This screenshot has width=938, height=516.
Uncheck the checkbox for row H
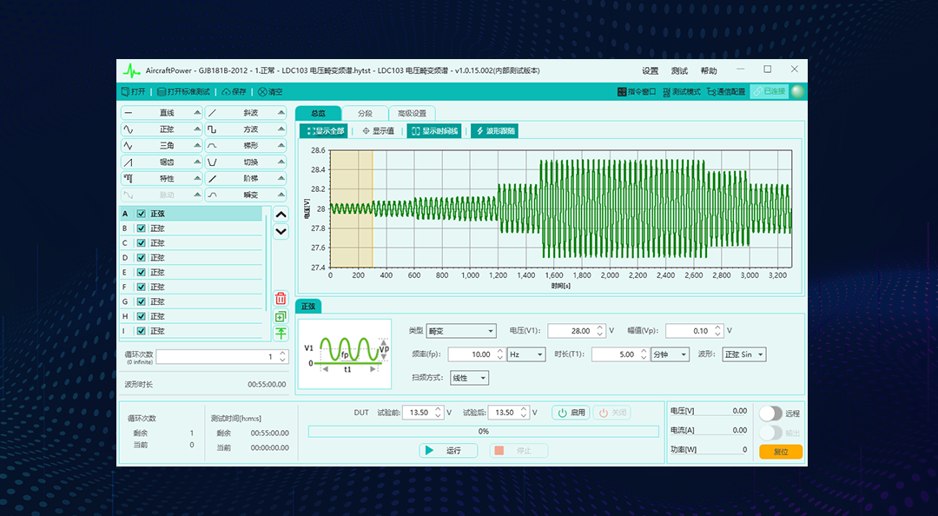click(142, 316)
